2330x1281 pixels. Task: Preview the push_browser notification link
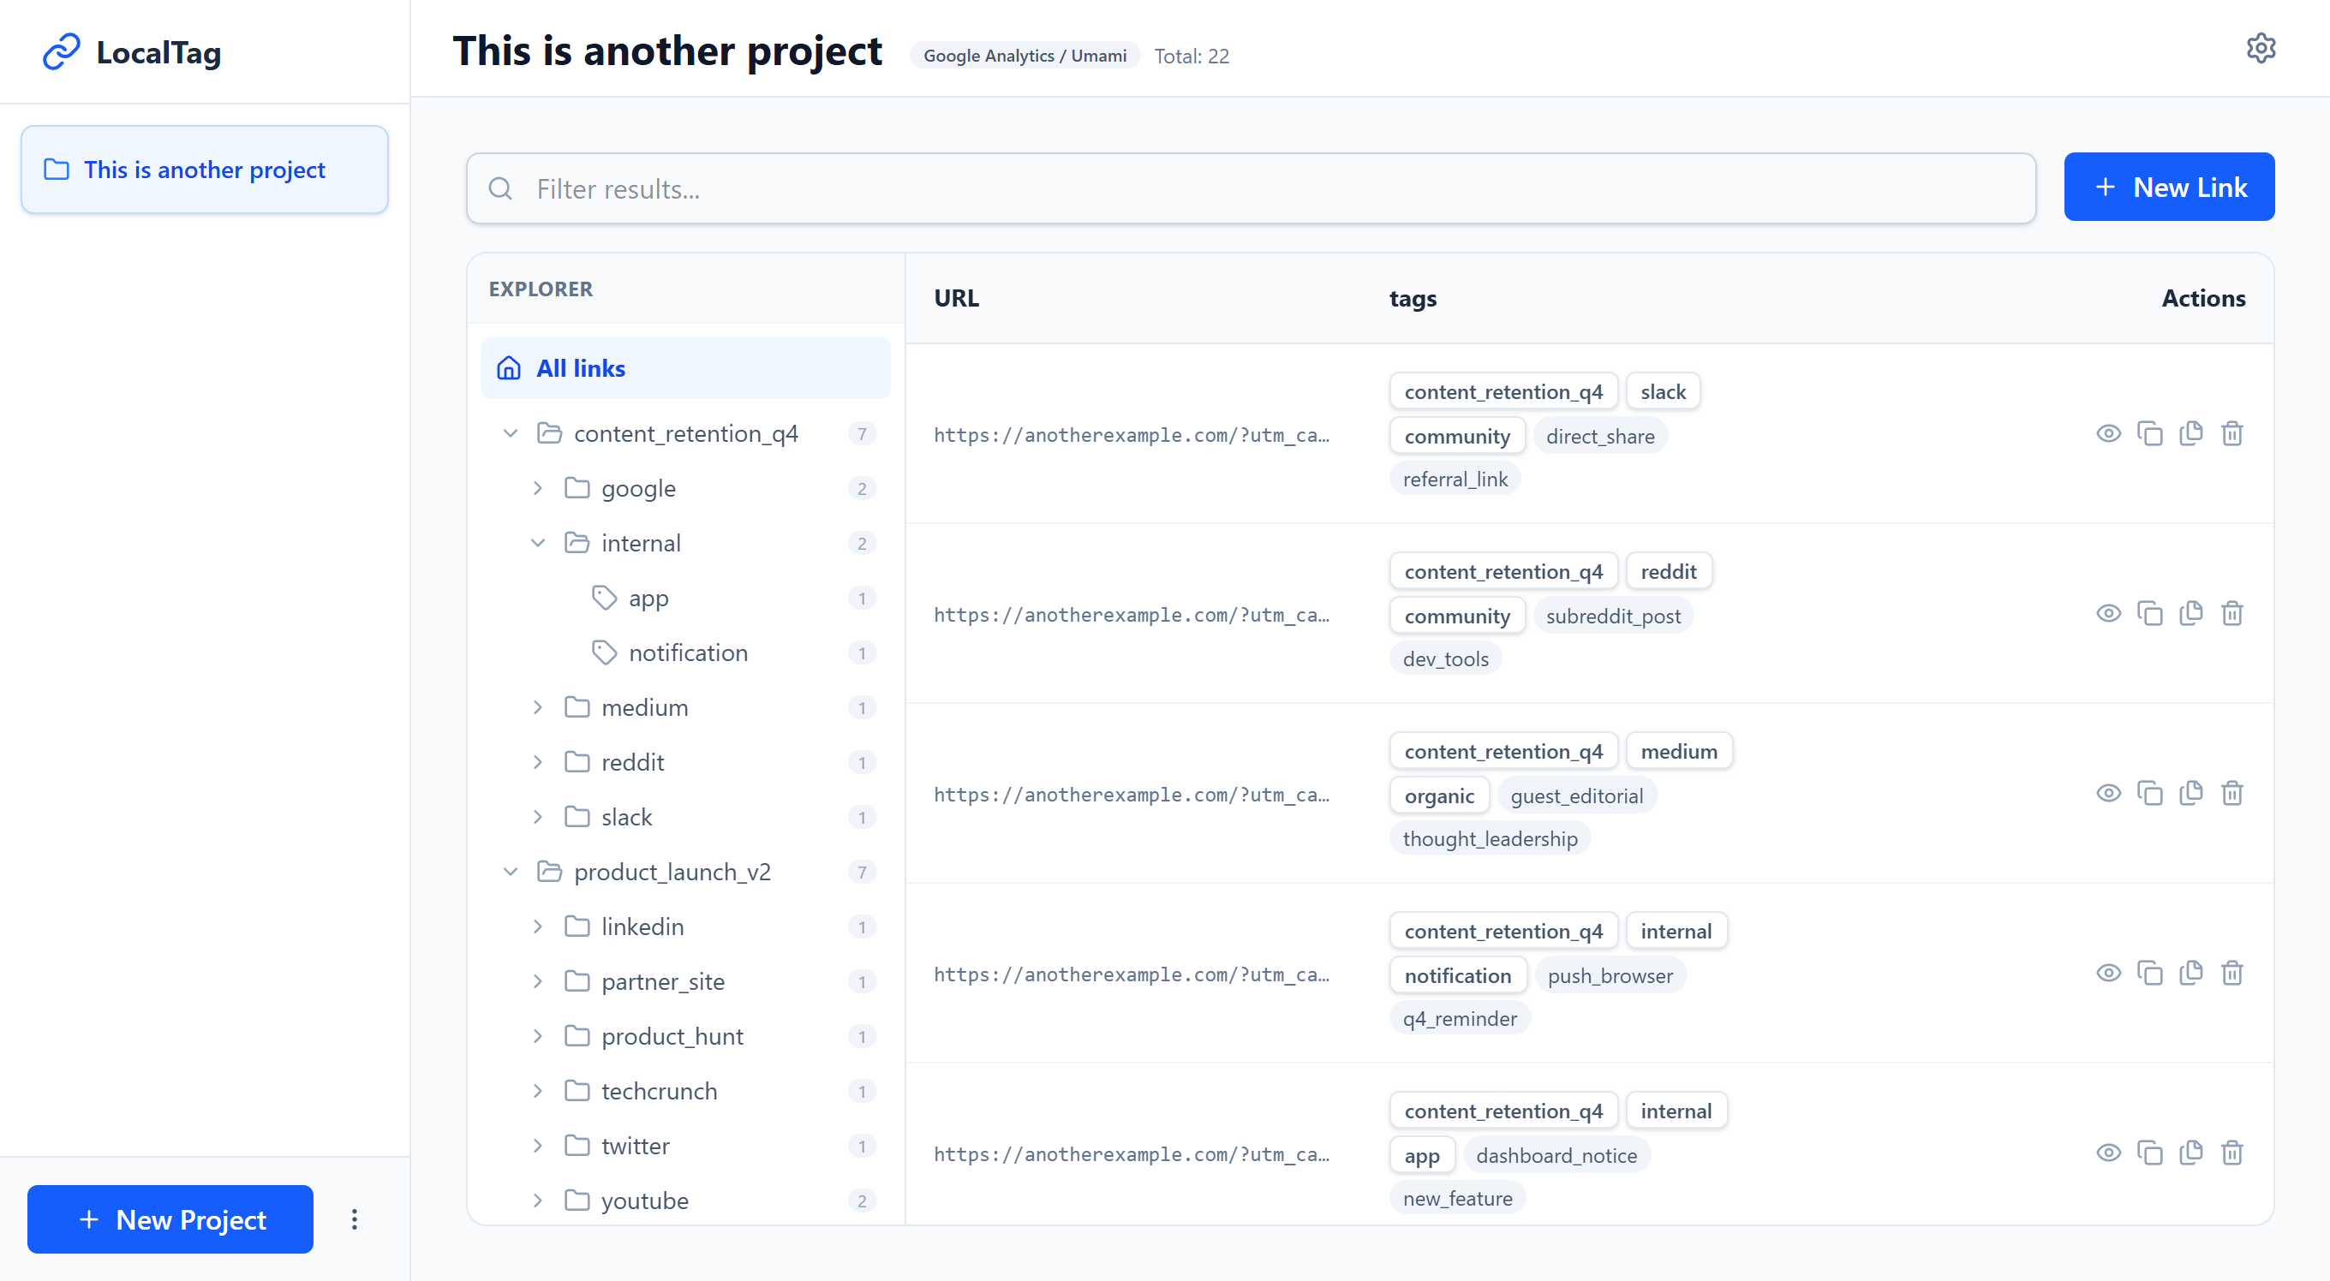(2108, 973)
